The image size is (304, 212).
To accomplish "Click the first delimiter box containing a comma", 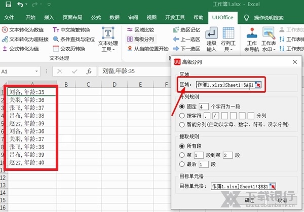I will pyautogui.click(x=207, y=116).
